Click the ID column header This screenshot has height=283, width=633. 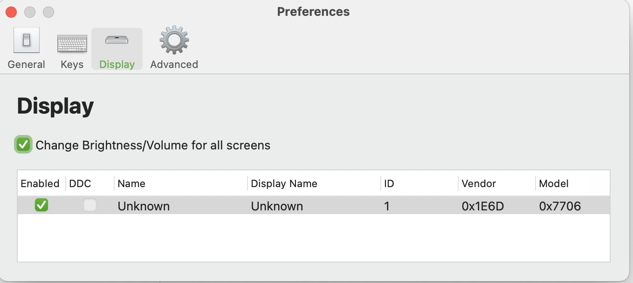pyautogui.click(x=390, y=183)
